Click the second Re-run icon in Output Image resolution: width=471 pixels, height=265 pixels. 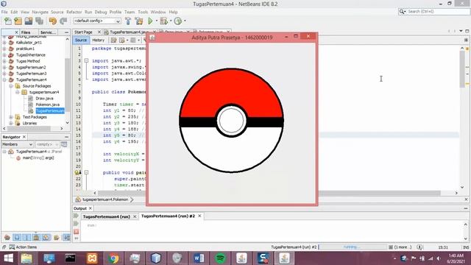76,224
